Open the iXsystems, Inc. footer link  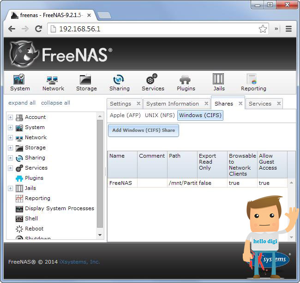pyautogui.click(x=79, y=262)
